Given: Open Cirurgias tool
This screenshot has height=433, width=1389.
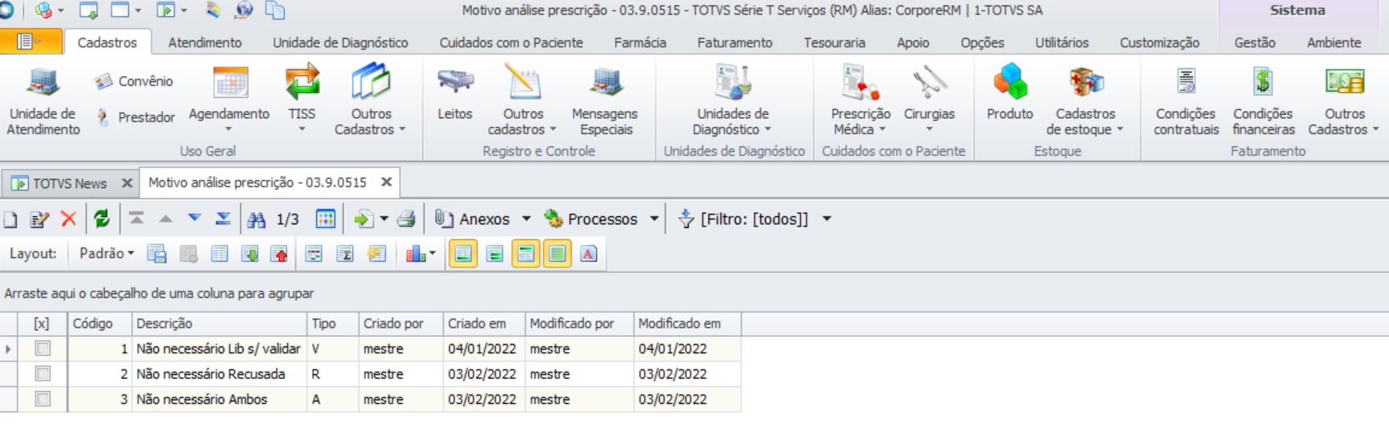Looking at the screenshot, I should (x=929, y=100).
